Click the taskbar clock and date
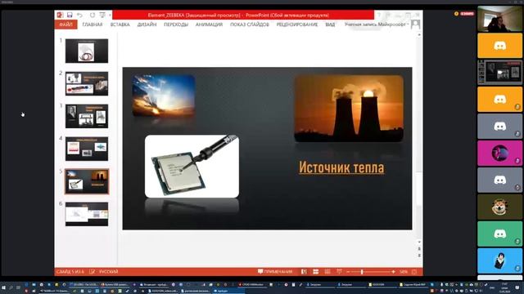524x294 pixels. pos(504,287)
